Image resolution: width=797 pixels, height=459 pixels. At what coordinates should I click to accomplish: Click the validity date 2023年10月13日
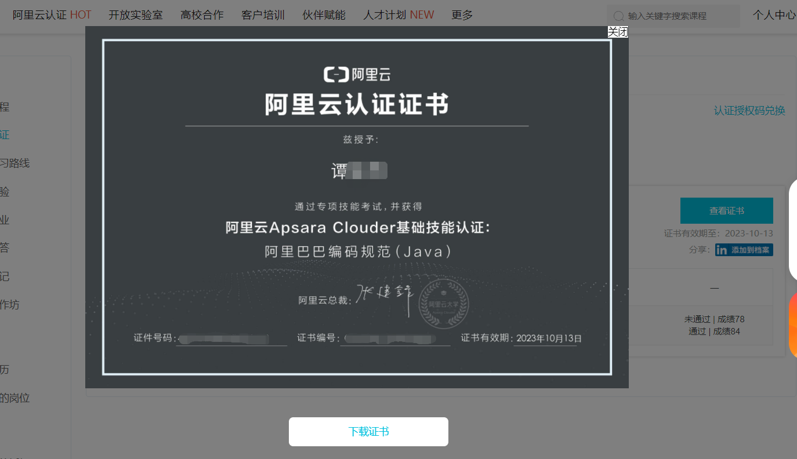pos(549,338)
